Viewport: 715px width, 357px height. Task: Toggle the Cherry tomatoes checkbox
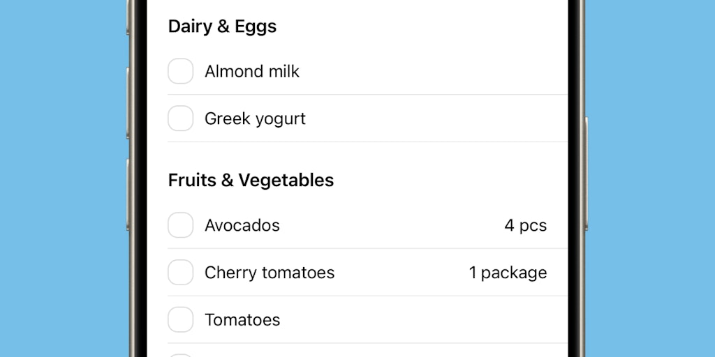[181, 273]
